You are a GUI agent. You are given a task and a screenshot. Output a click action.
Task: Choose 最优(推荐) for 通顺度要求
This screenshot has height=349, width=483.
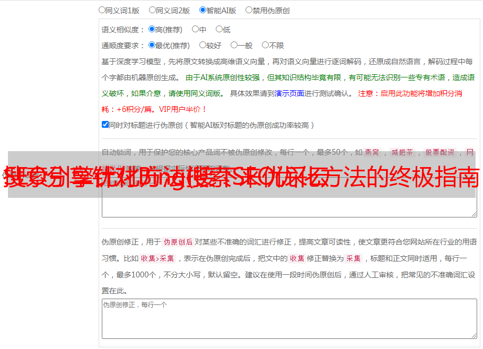point(152,45)
